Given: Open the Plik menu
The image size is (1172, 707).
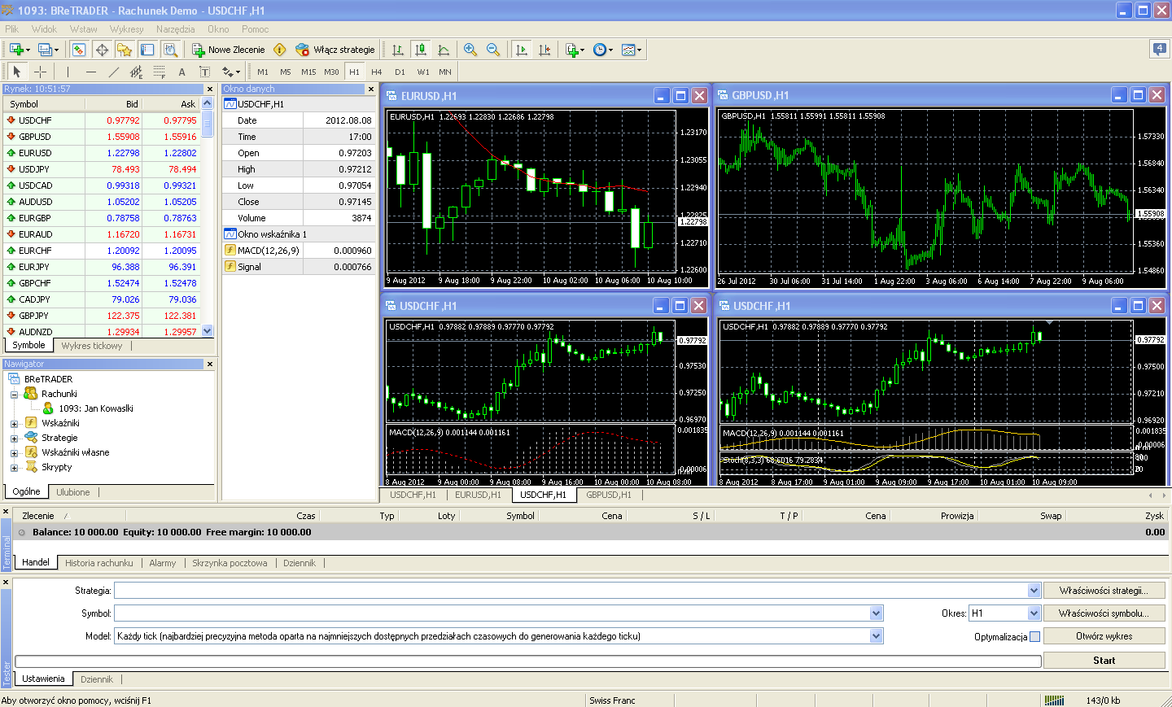Looking at the screenshot, I should coord(11,29).
